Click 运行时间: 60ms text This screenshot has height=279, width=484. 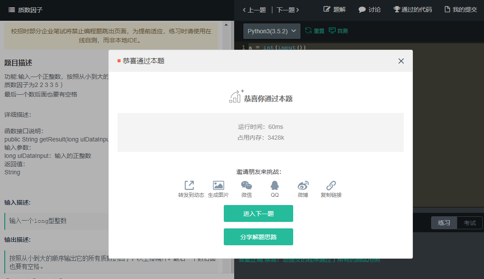pos(261,127)
